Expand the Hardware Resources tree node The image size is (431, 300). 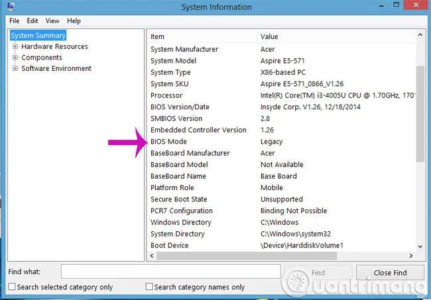[15, 46]
